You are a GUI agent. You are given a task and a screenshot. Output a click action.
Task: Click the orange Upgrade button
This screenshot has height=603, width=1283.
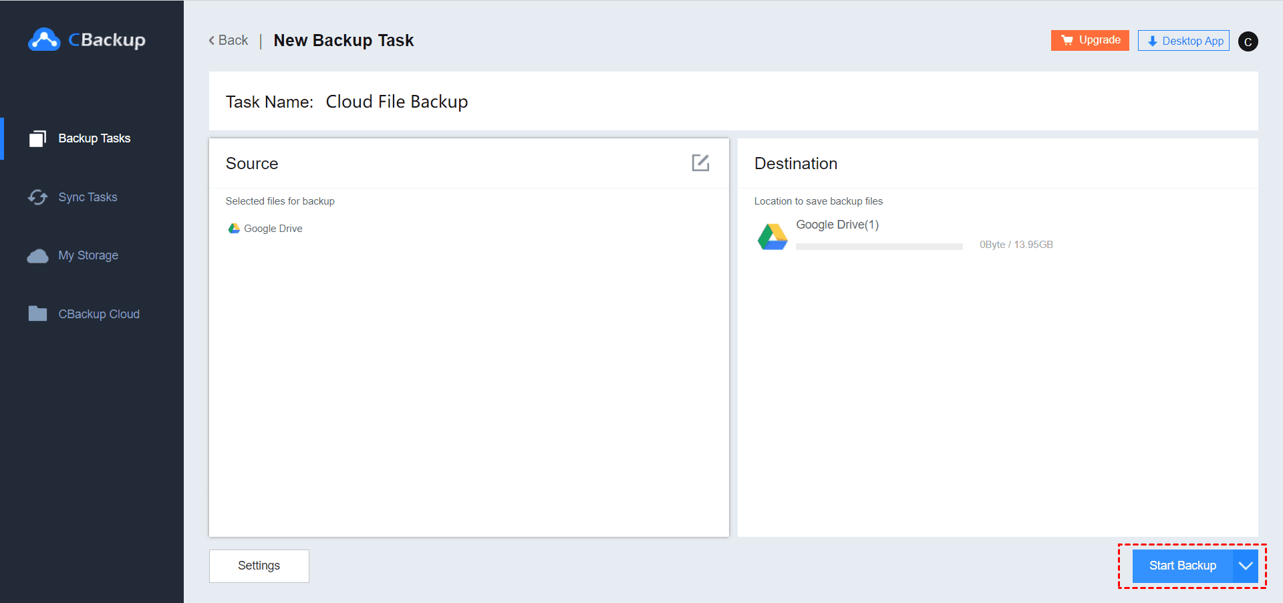pos(1089,40)
